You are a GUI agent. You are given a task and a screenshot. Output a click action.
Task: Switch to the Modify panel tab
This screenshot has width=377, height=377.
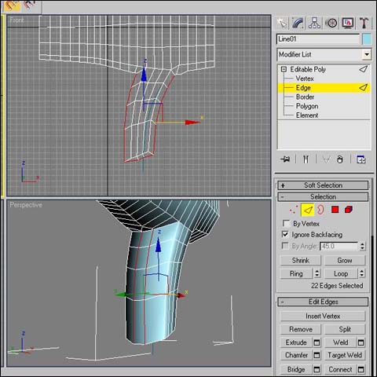pyautogui.click(x=298, y=24)
